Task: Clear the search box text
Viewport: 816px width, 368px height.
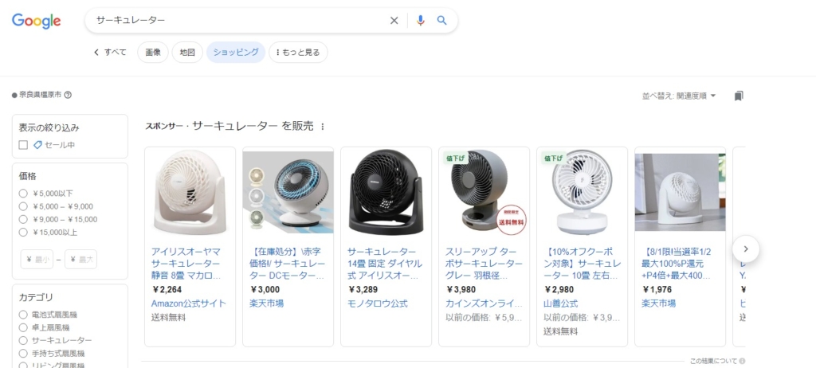Action: tap(394, 21)
